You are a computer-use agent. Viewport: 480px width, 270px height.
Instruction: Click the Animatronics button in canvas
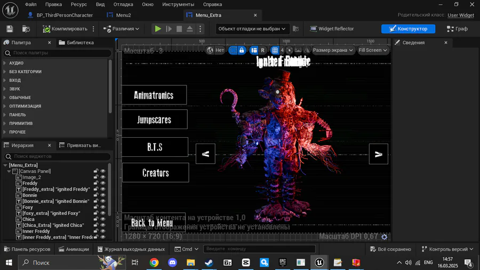(x=154, y=95)
